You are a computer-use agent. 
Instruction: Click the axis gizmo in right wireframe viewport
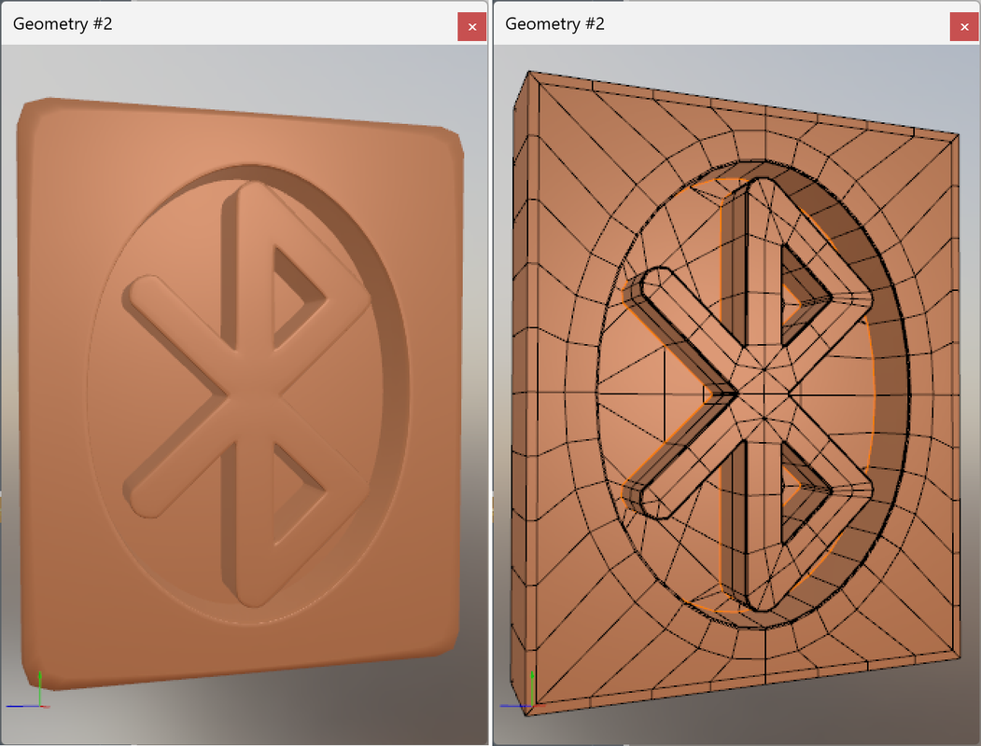[x=523, y=690]
